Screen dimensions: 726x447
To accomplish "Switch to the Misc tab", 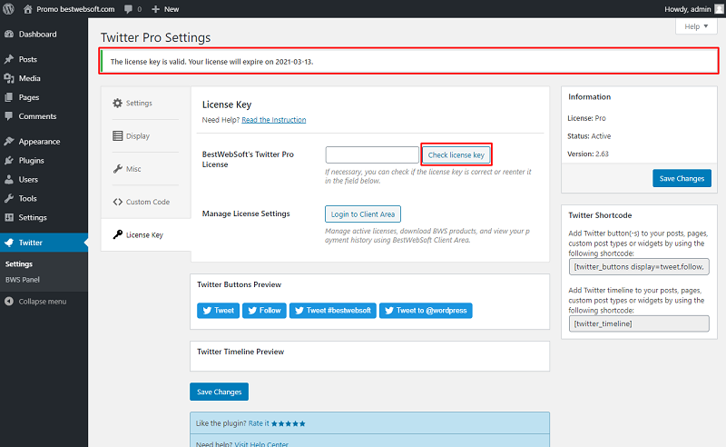I will pos(133,169).
